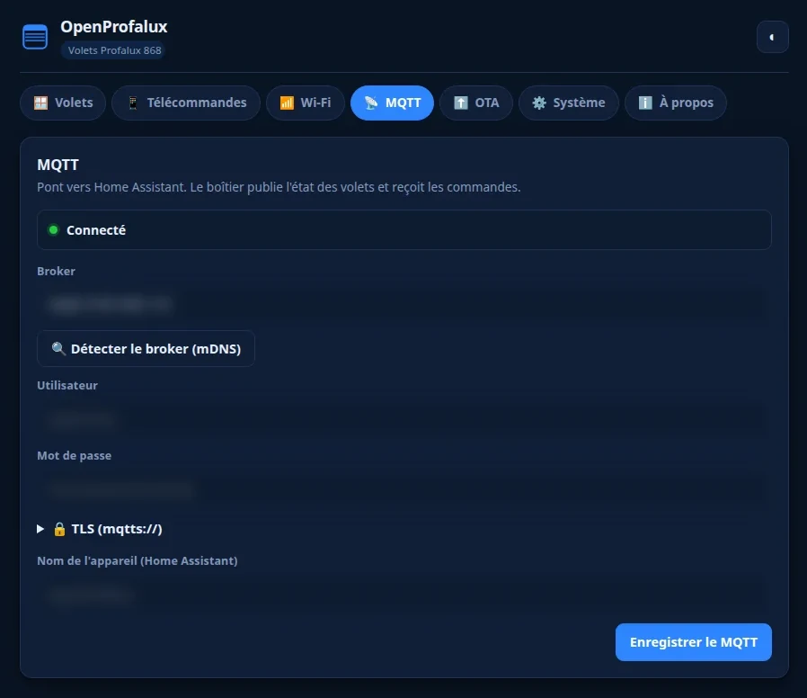
Task: Click the OpenProfalux title text
Action: (x=114, y=26)
